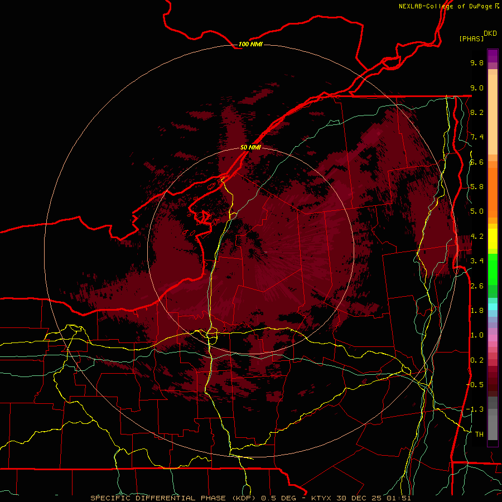Select the 0.2 value on the scale
502x502 pixels.
(x=477, y=360)
